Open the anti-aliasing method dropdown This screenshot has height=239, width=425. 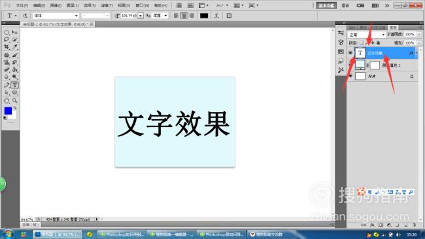coord(160,16)
